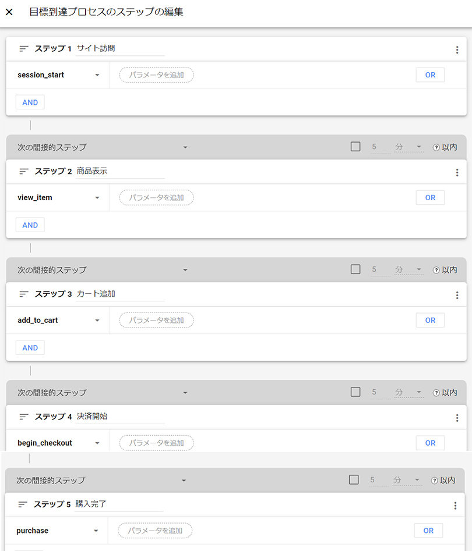The height and width of the screenshot is (551, 472).
Task: Open the session_start event dropdown
Action: point(97,75)
